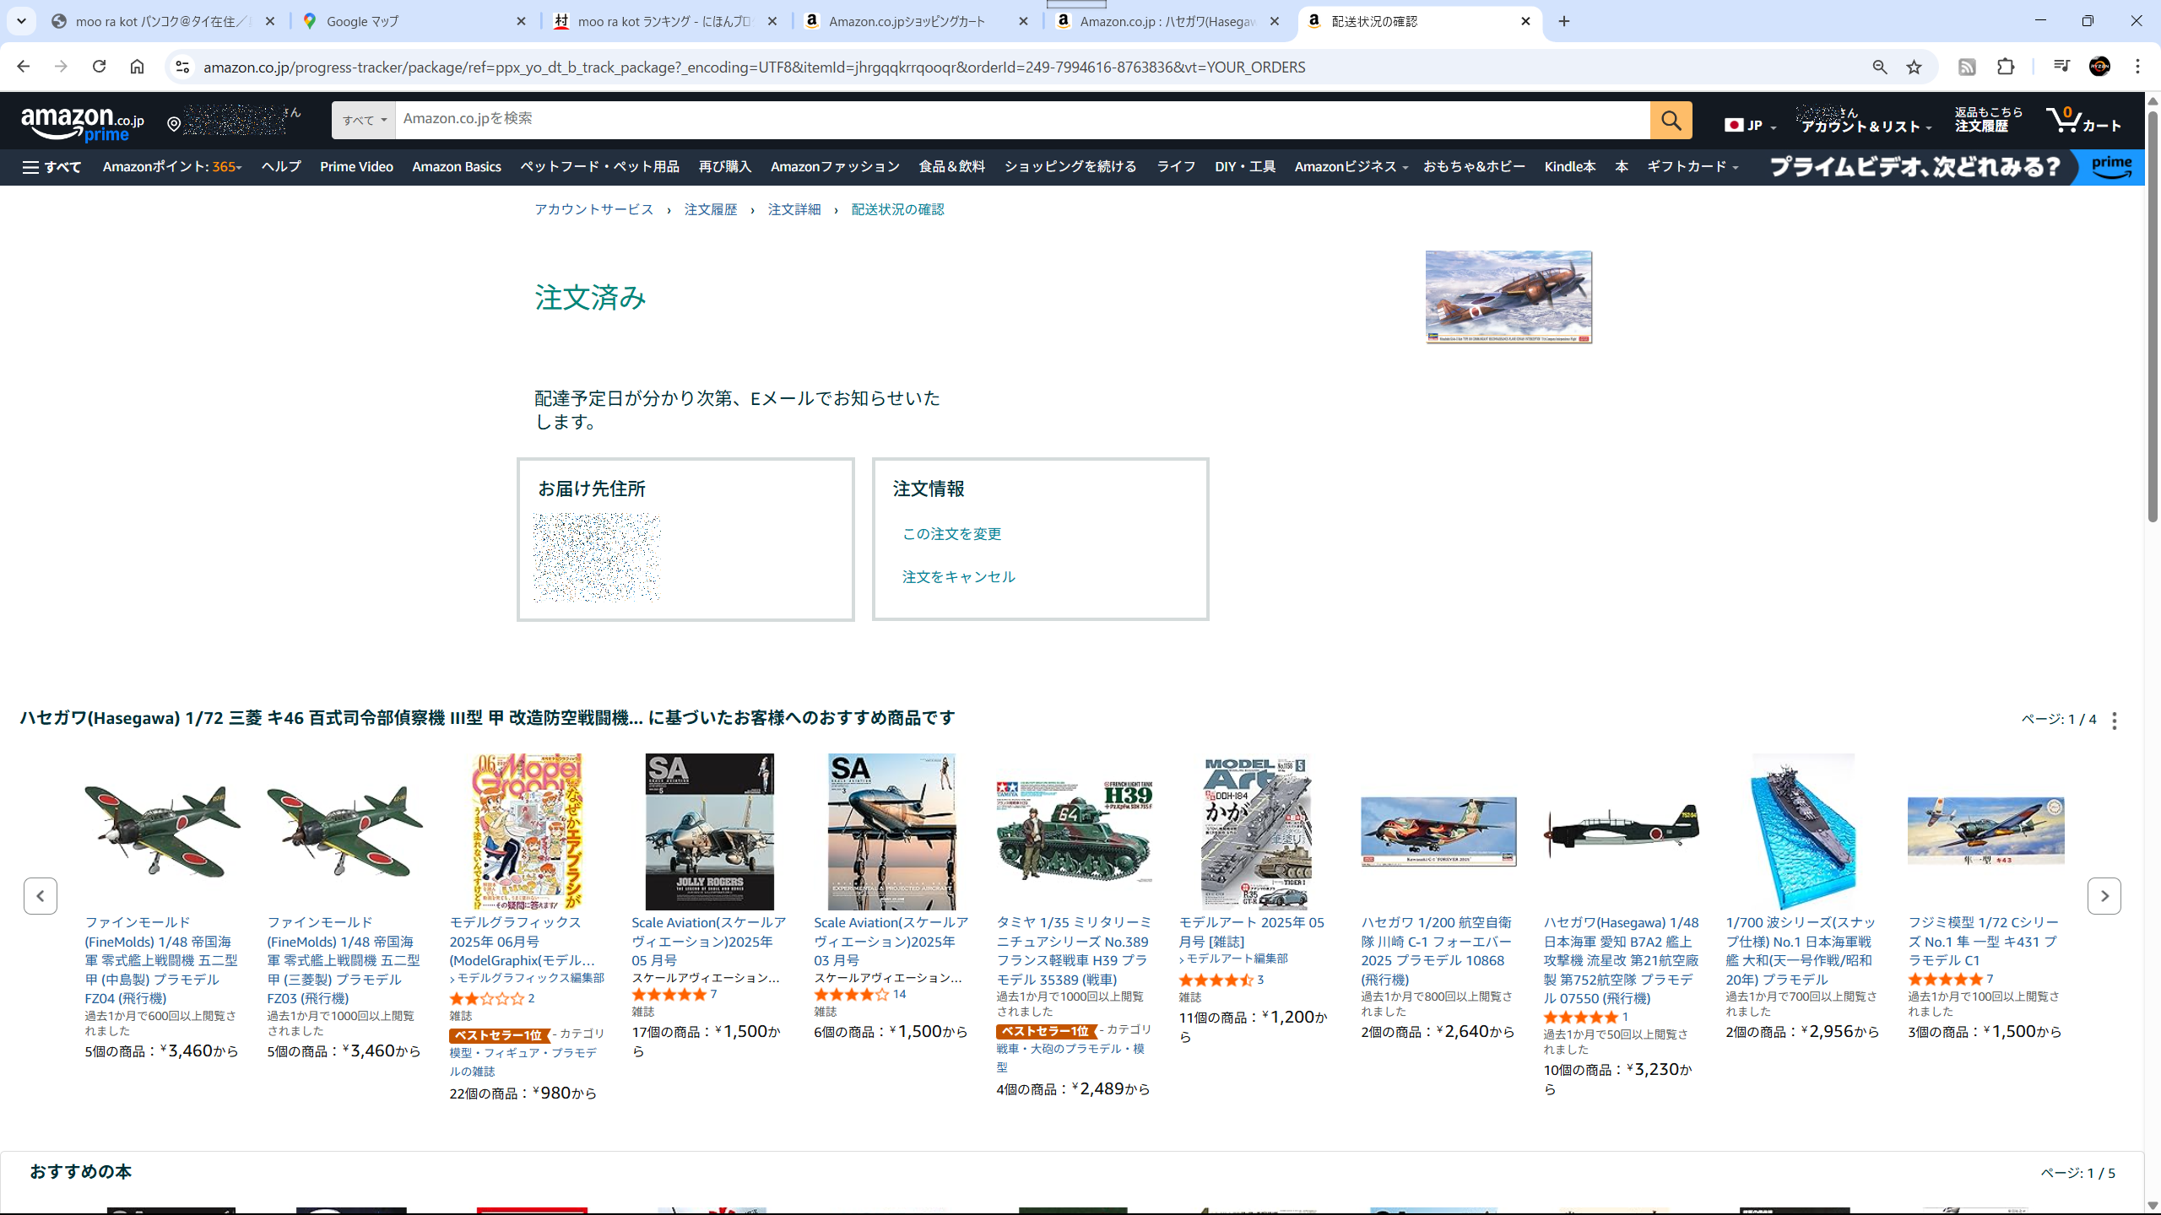The height and width of the screenshot is (1215, 2161).
Task: Click the delivery location pin icon
Action: point(174,125)
